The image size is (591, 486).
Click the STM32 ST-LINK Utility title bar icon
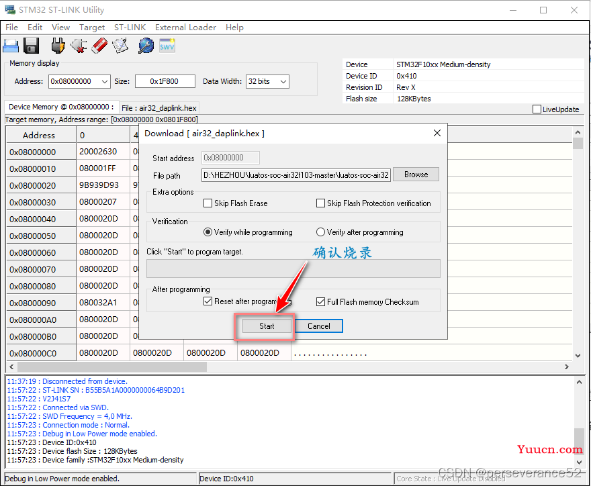click(10, 10)
